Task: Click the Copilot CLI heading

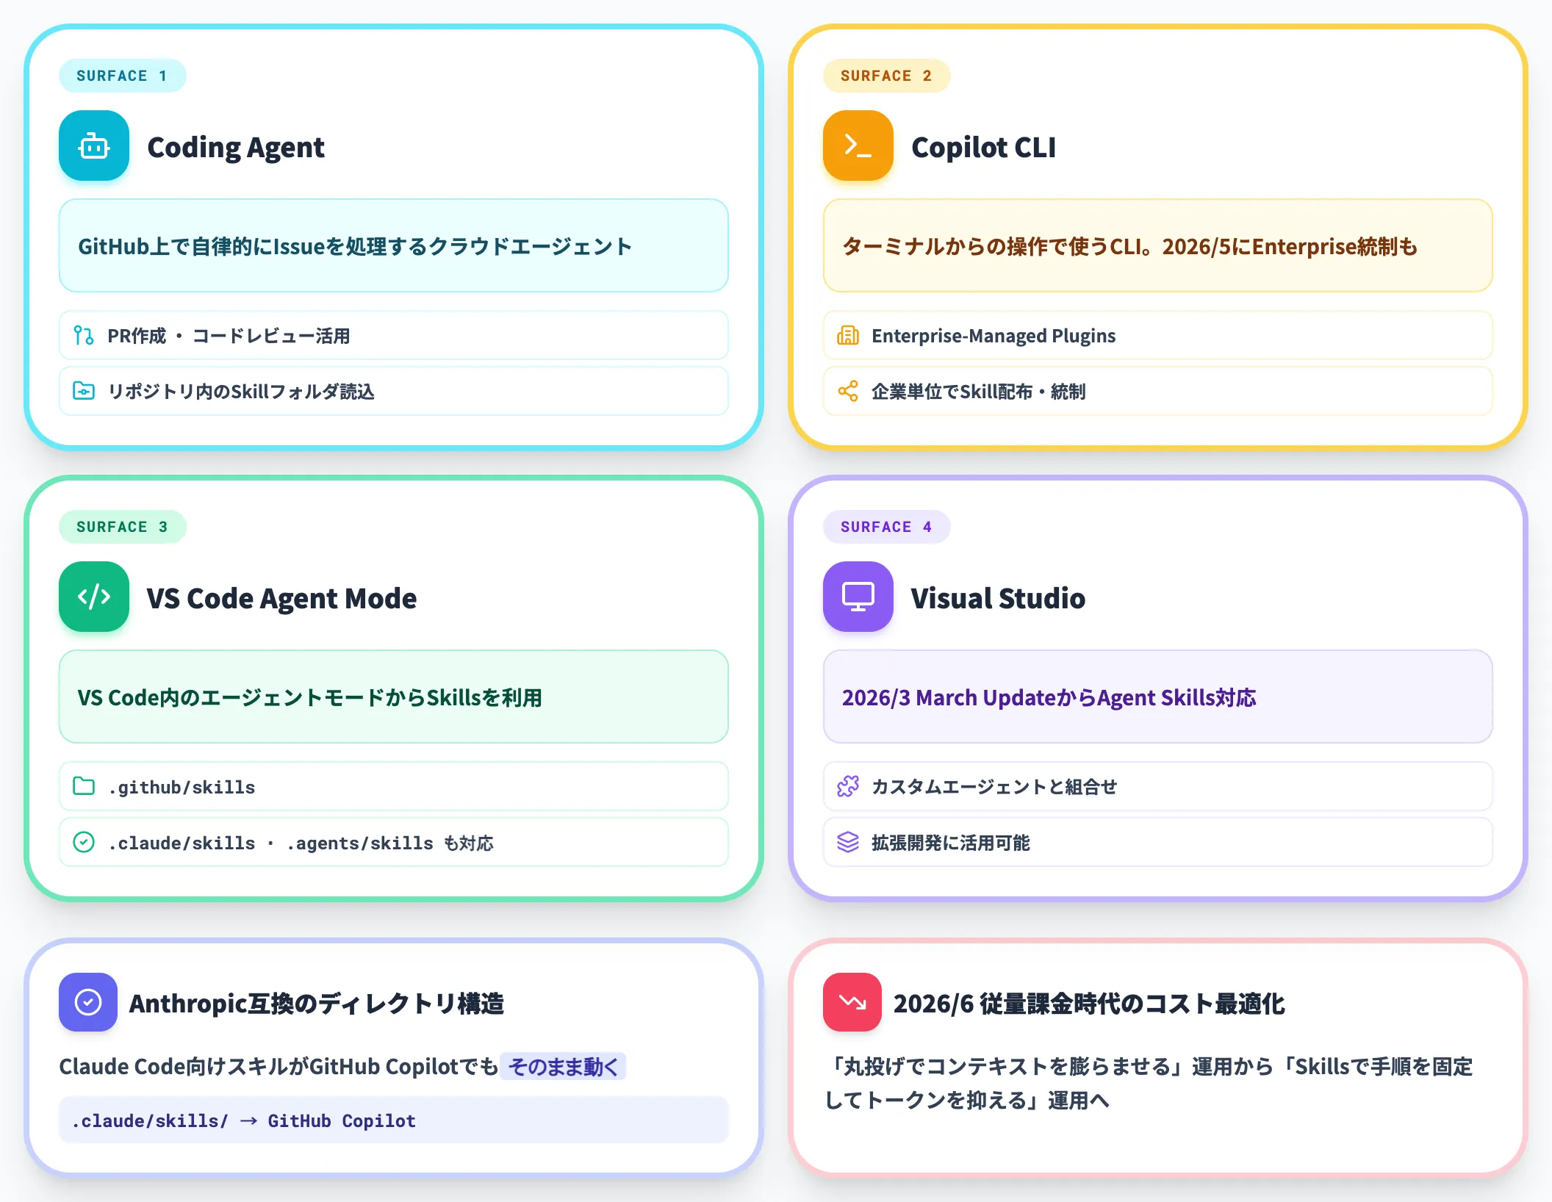Action: coord(984,148)
